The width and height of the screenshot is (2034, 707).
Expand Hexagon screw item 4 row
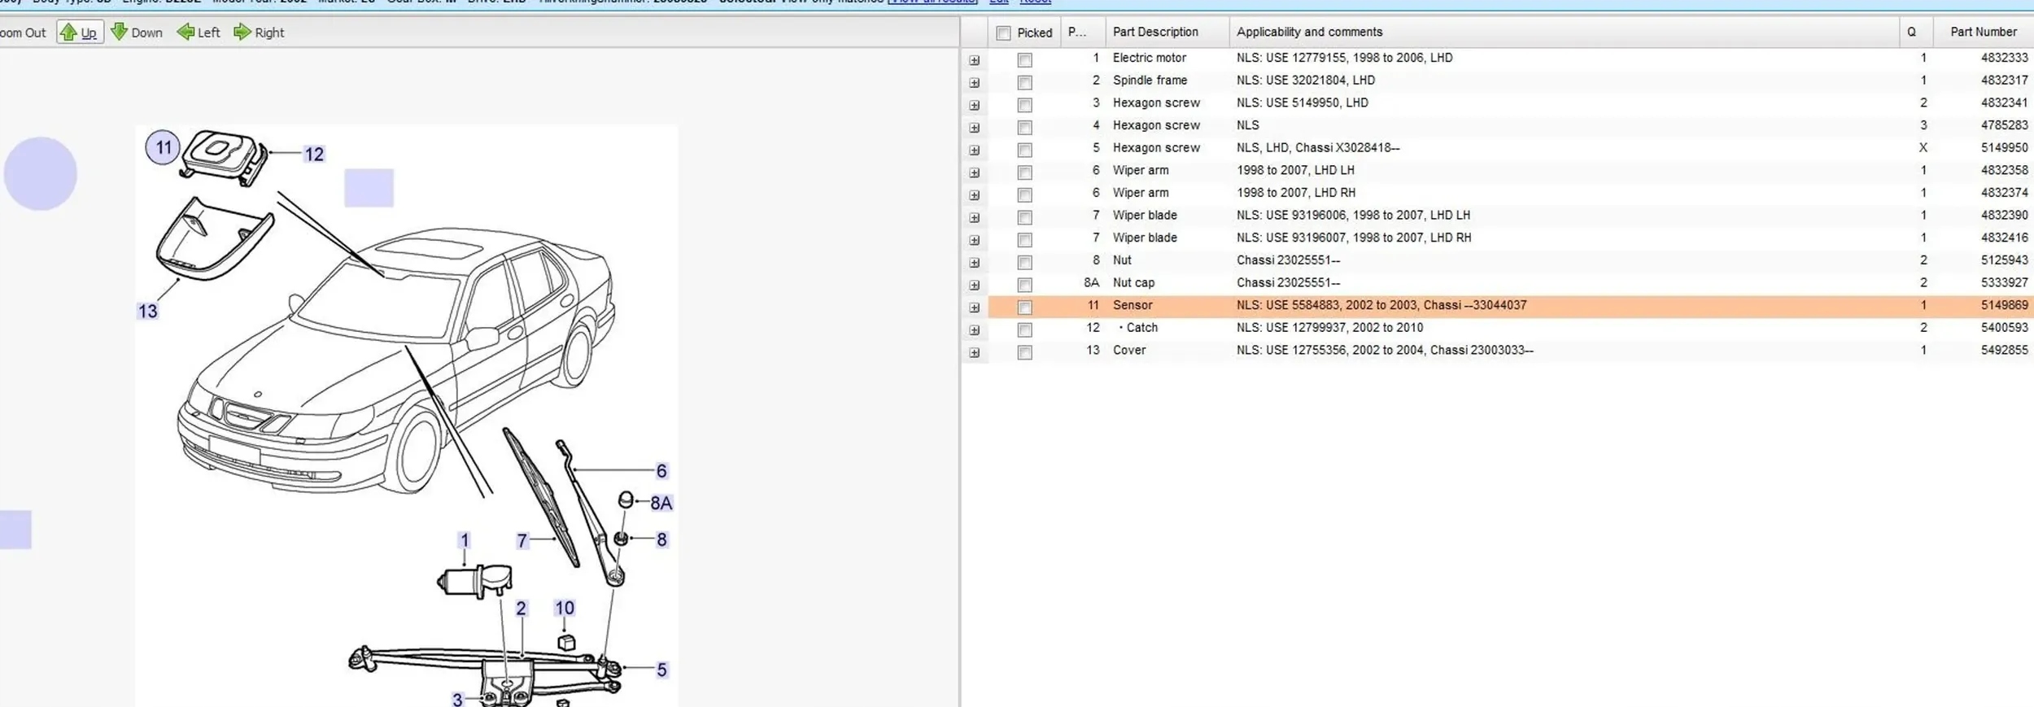coord(974,128)
